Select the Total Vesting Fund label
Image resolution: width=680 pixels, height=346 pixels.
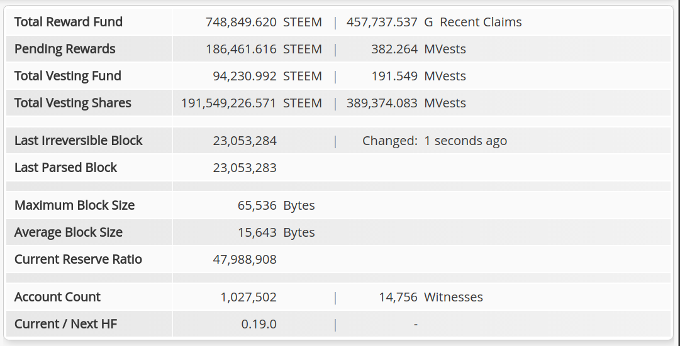pyautogui.click(x=68, y=76)
